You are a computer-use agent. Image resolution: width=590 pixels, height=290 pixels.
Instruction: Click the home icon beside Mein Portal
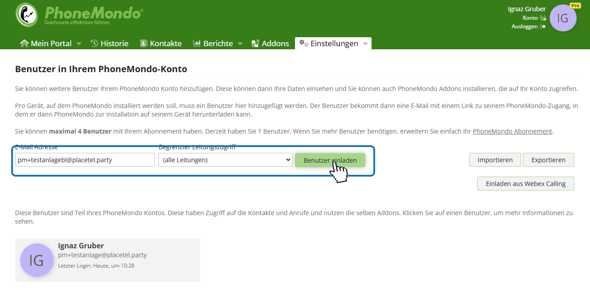pyautogui.click(x=24, y=43)
